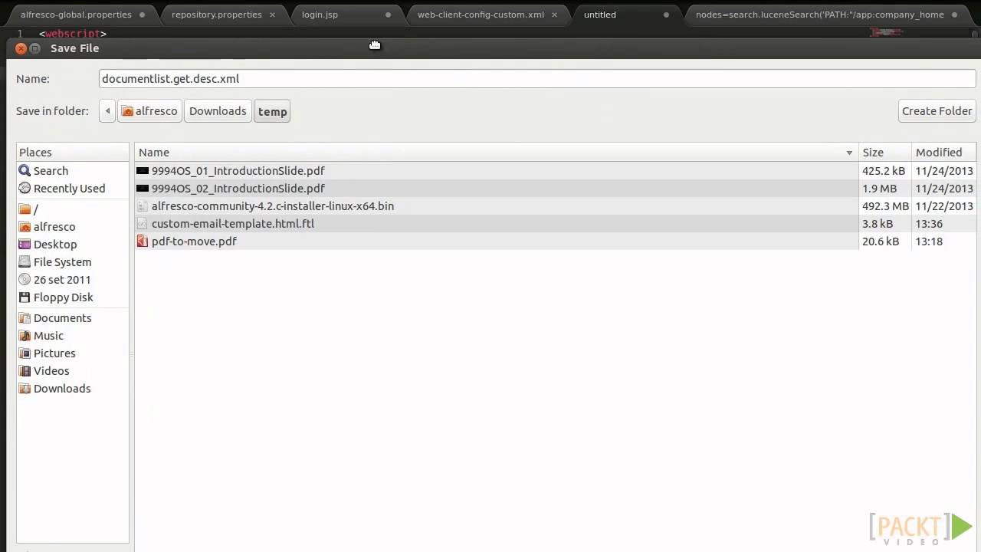Click the icon of 9994OS_01_IntroductionSlide.pdf

(x=142, y=171)
